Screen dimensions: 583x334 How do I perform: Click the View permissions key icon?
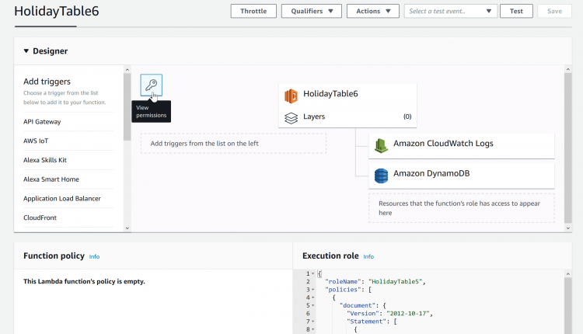[x=151, y=85]
